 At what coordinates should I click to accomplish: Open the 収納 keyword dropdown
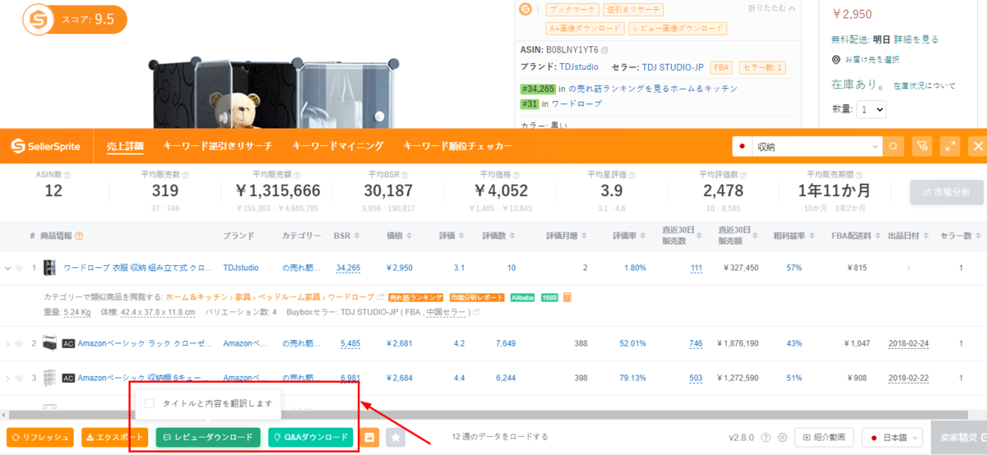(x=874, y=147)
